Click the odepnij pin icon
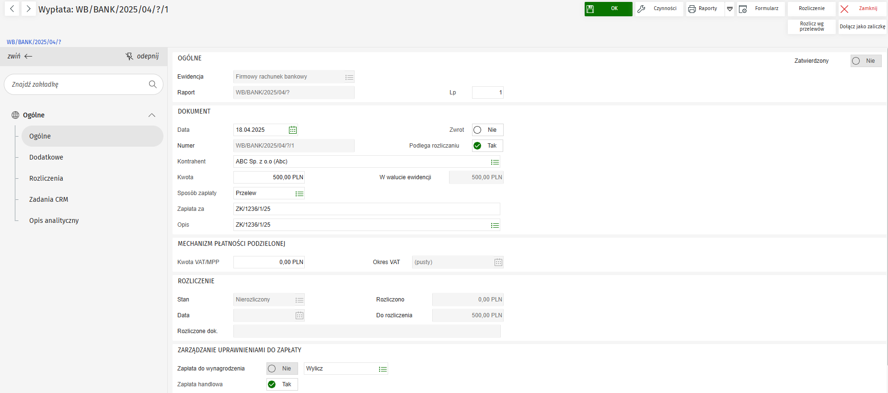The image size is (888, 393). [x=129, y=57]
